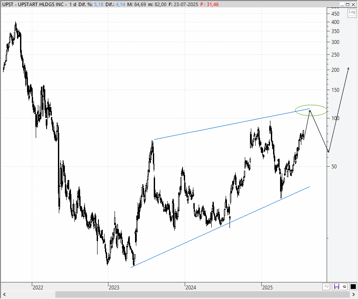This screenshot has width=358, height=299.
Task: Click the 250 price axis label
Action: (335, 55)
